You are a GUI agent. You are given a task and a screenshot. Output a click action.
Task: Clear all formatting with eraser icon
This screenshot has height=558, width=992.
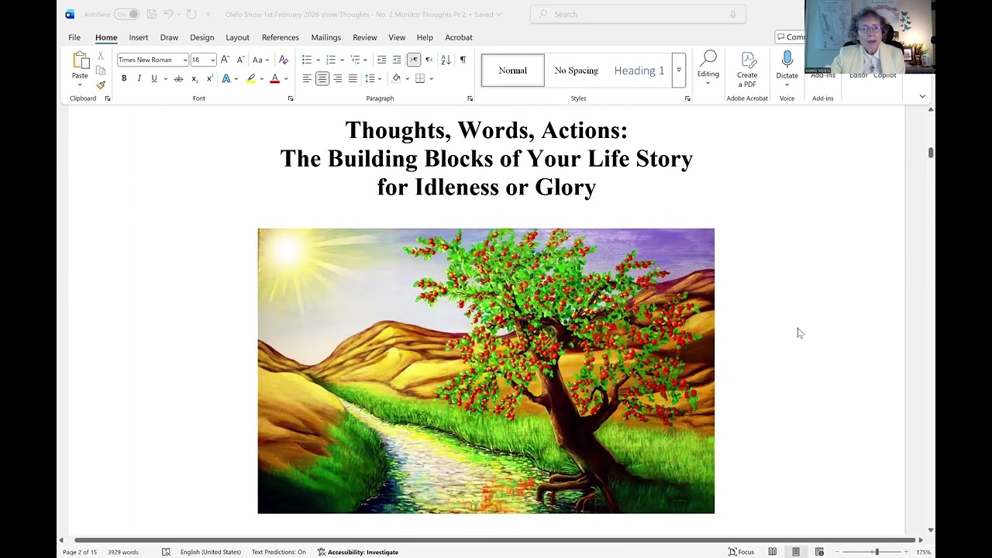tap(284, 60)
